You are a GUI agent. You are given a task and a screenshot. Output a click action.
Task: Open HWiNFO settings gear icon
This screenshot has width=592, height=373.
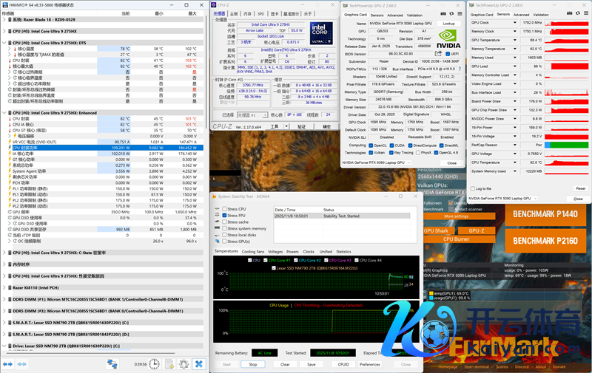click(x=183, y=364)
